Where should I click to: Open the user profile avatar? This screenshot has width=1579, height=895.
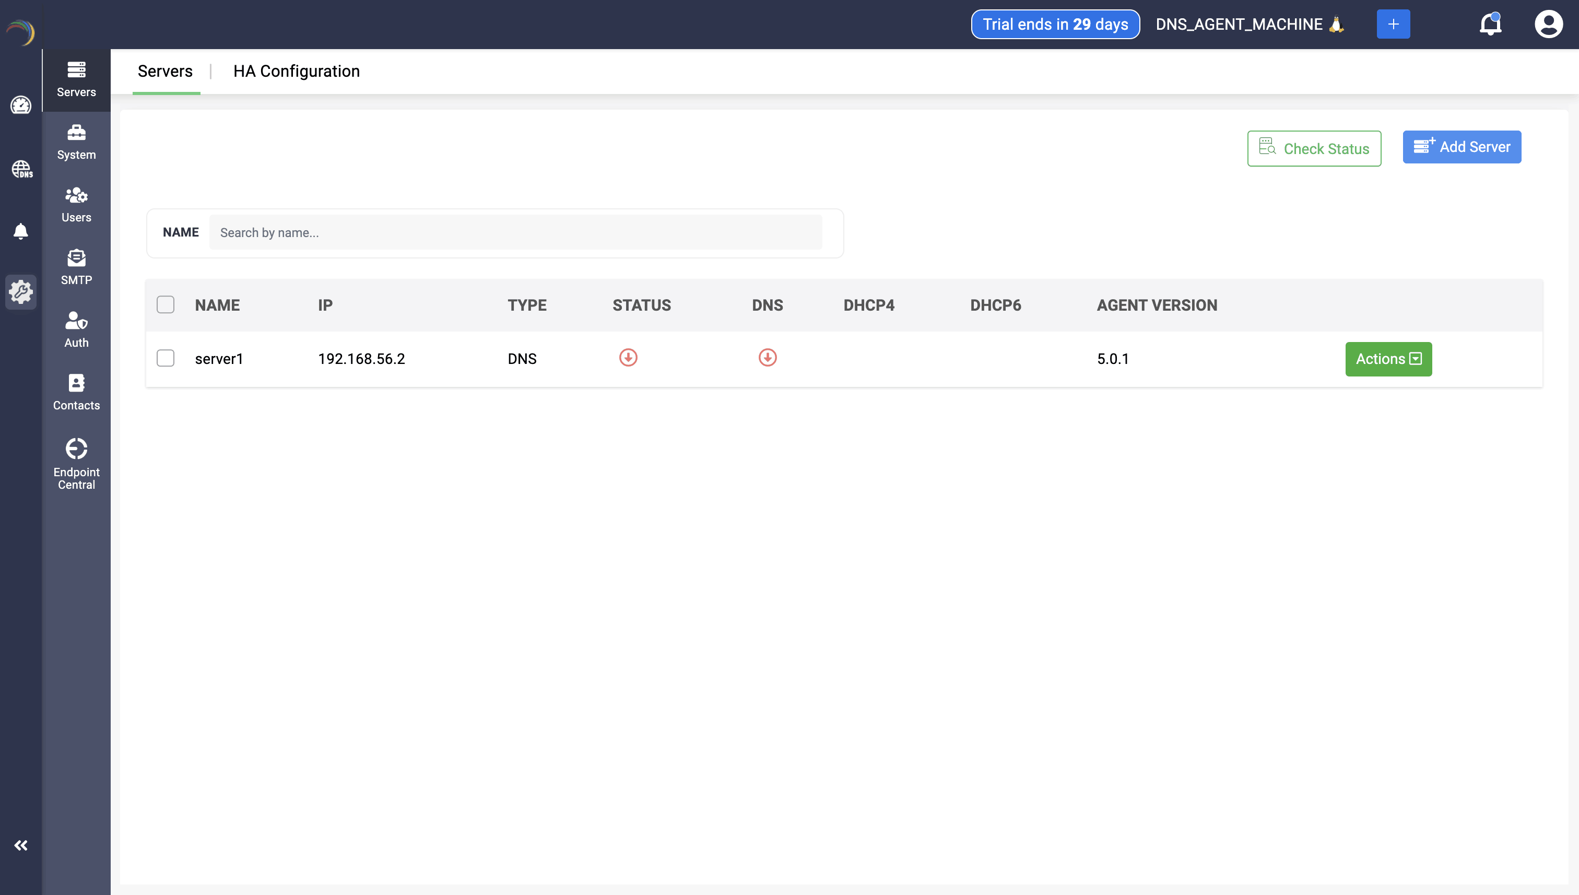pyautogui.click(x=1548, y=25)
